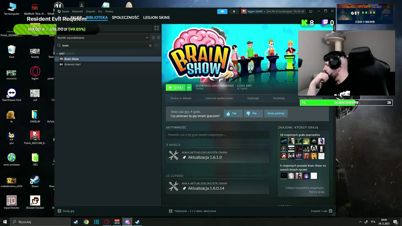402x226 pixels.
Task: Open Strona w sklepie link
Action: tap(181, 98)
